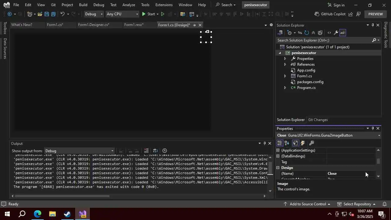Click timestamp clock icon in Output panel
Screen dimensions: 391x220
click(165, 151)
